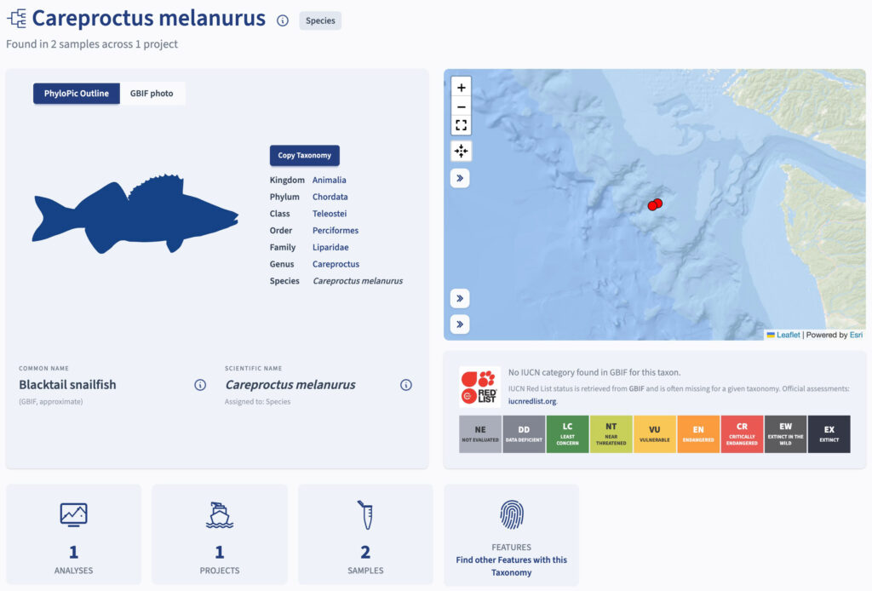The image size is (872, 591).
Task: Select CR Critically Endangered swatch
Action: (742, 434)
